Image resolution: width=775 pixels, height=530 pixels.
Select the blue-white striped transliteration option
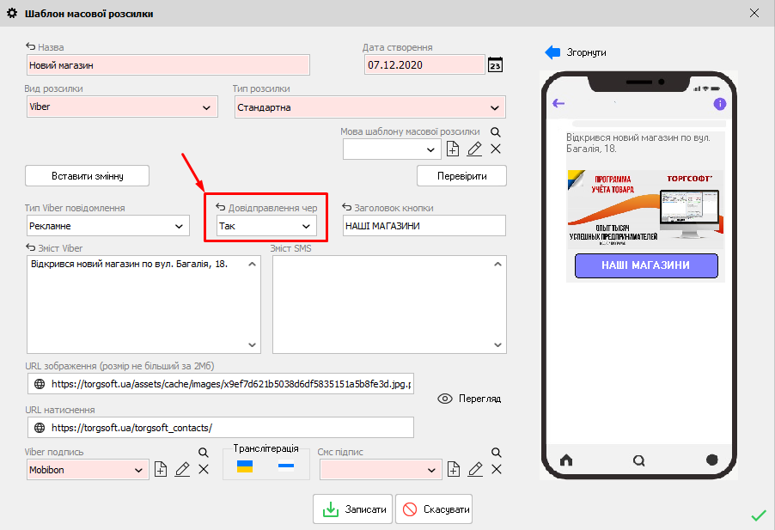[x=285, y=466]
